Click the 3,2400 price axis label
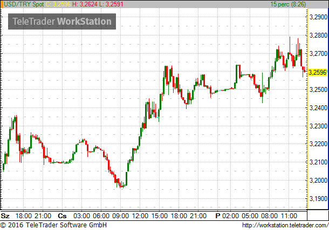 pyautogui.click(x=318, y=107)
